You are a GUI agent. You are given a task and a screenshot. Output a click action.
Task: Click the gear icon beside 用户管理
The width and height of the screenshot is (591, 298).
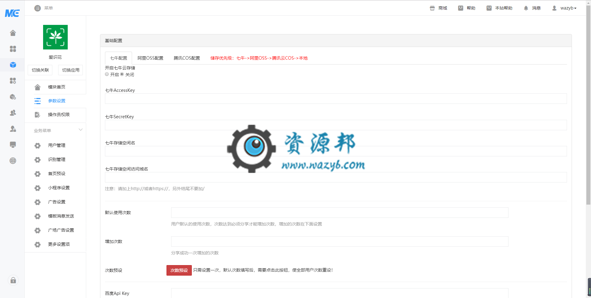[38, 146]
